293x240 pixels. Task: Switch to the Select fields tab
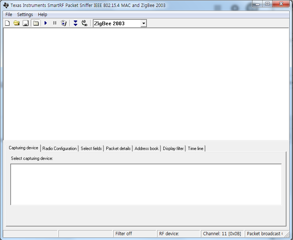91,149
